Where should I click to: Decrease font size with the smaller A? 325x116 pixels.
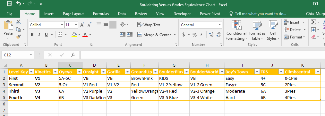point(90,25)
